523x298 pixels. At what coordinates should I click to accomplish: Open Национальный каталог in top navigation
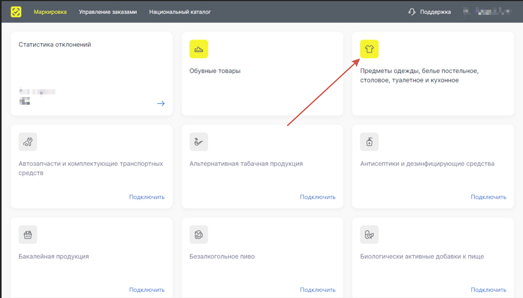pyautogui.click(x=180, y=12)
